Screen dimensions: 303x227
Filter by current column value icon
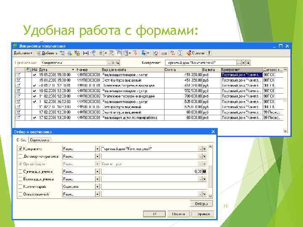coord(119,53)
